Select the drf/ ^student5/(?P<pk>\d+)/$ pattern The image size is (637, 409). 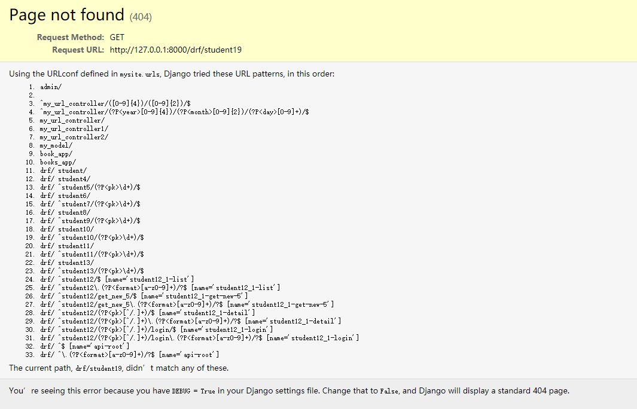point(90,188)
